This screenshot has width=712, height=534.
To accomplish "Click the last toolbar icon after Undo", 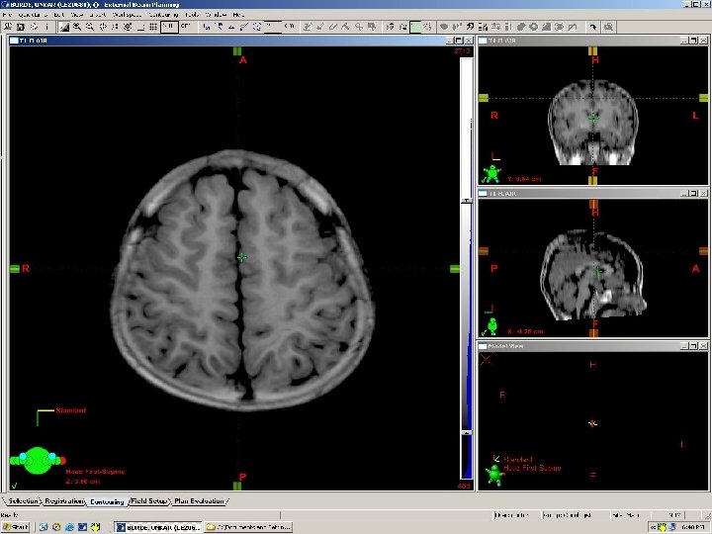I will [608, 27].
